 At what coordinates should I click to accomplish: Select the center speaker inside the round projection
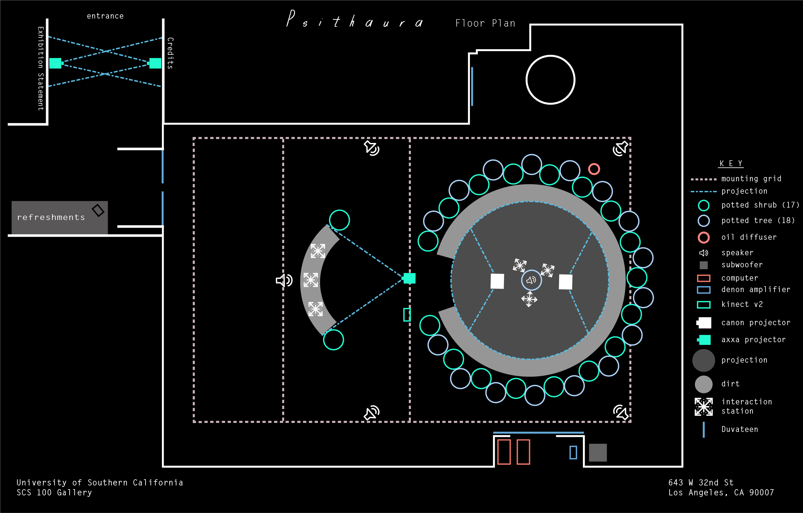coord(531,280)
